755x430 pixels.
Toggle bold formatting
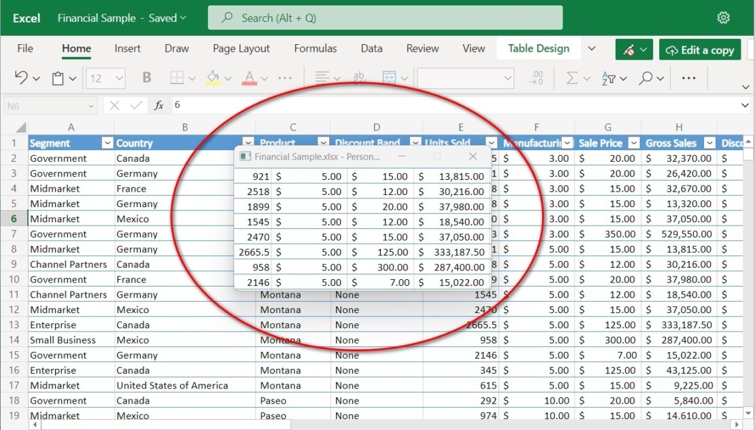(x=146, y=78)
